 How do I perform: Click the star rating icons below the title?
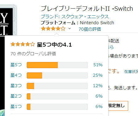pos(53,29)
